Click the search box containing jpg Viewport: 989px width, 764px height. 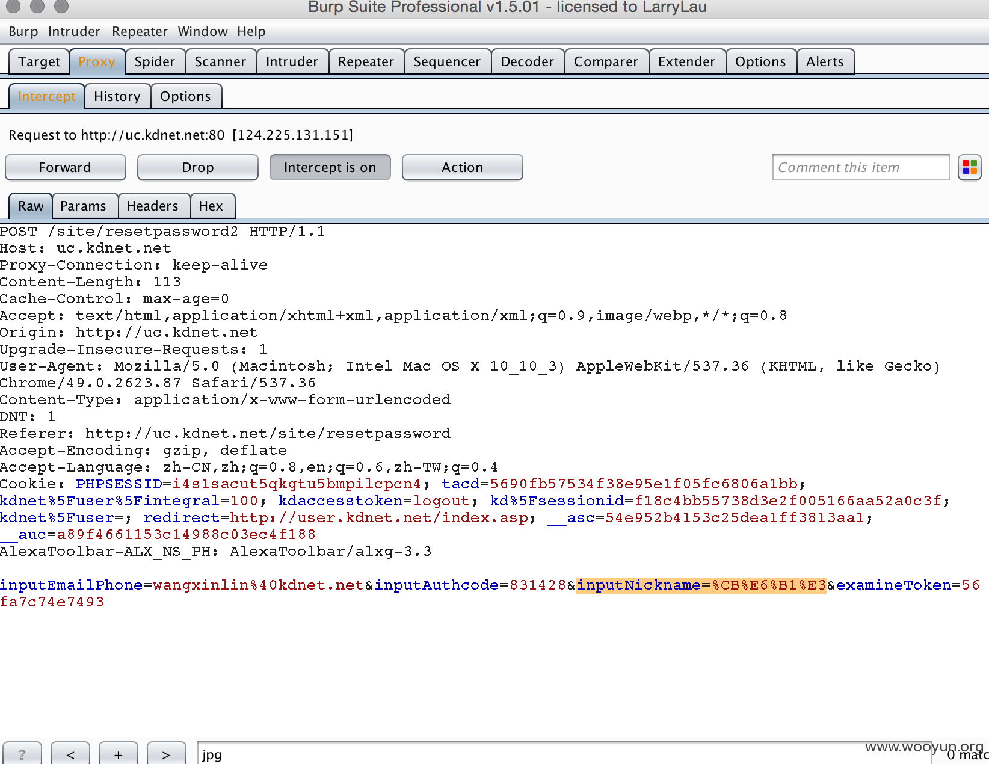point(564,754)
